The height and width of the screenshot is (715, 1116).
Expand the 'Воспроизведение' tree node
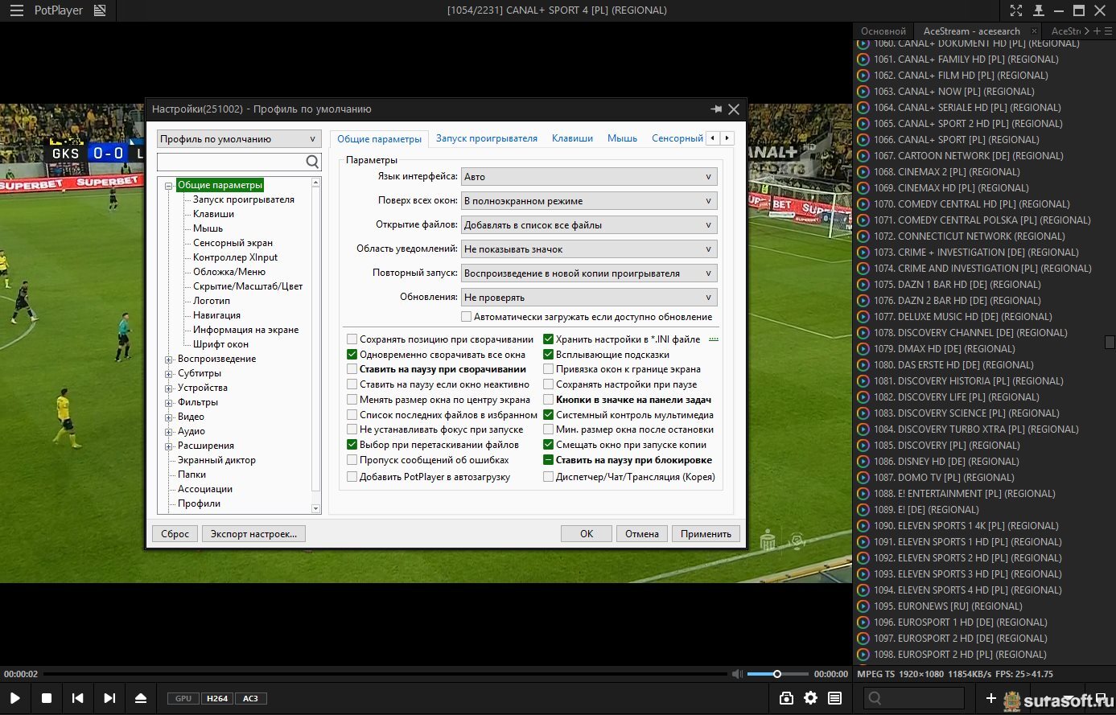pyautogui.click(x=169, y=360)
